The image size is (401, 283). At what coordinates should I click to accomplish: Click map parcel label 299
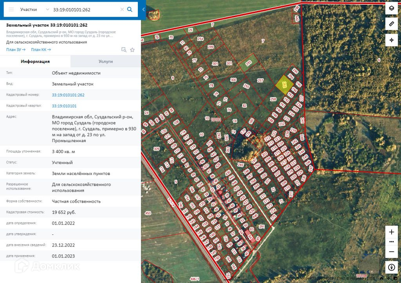210,47
